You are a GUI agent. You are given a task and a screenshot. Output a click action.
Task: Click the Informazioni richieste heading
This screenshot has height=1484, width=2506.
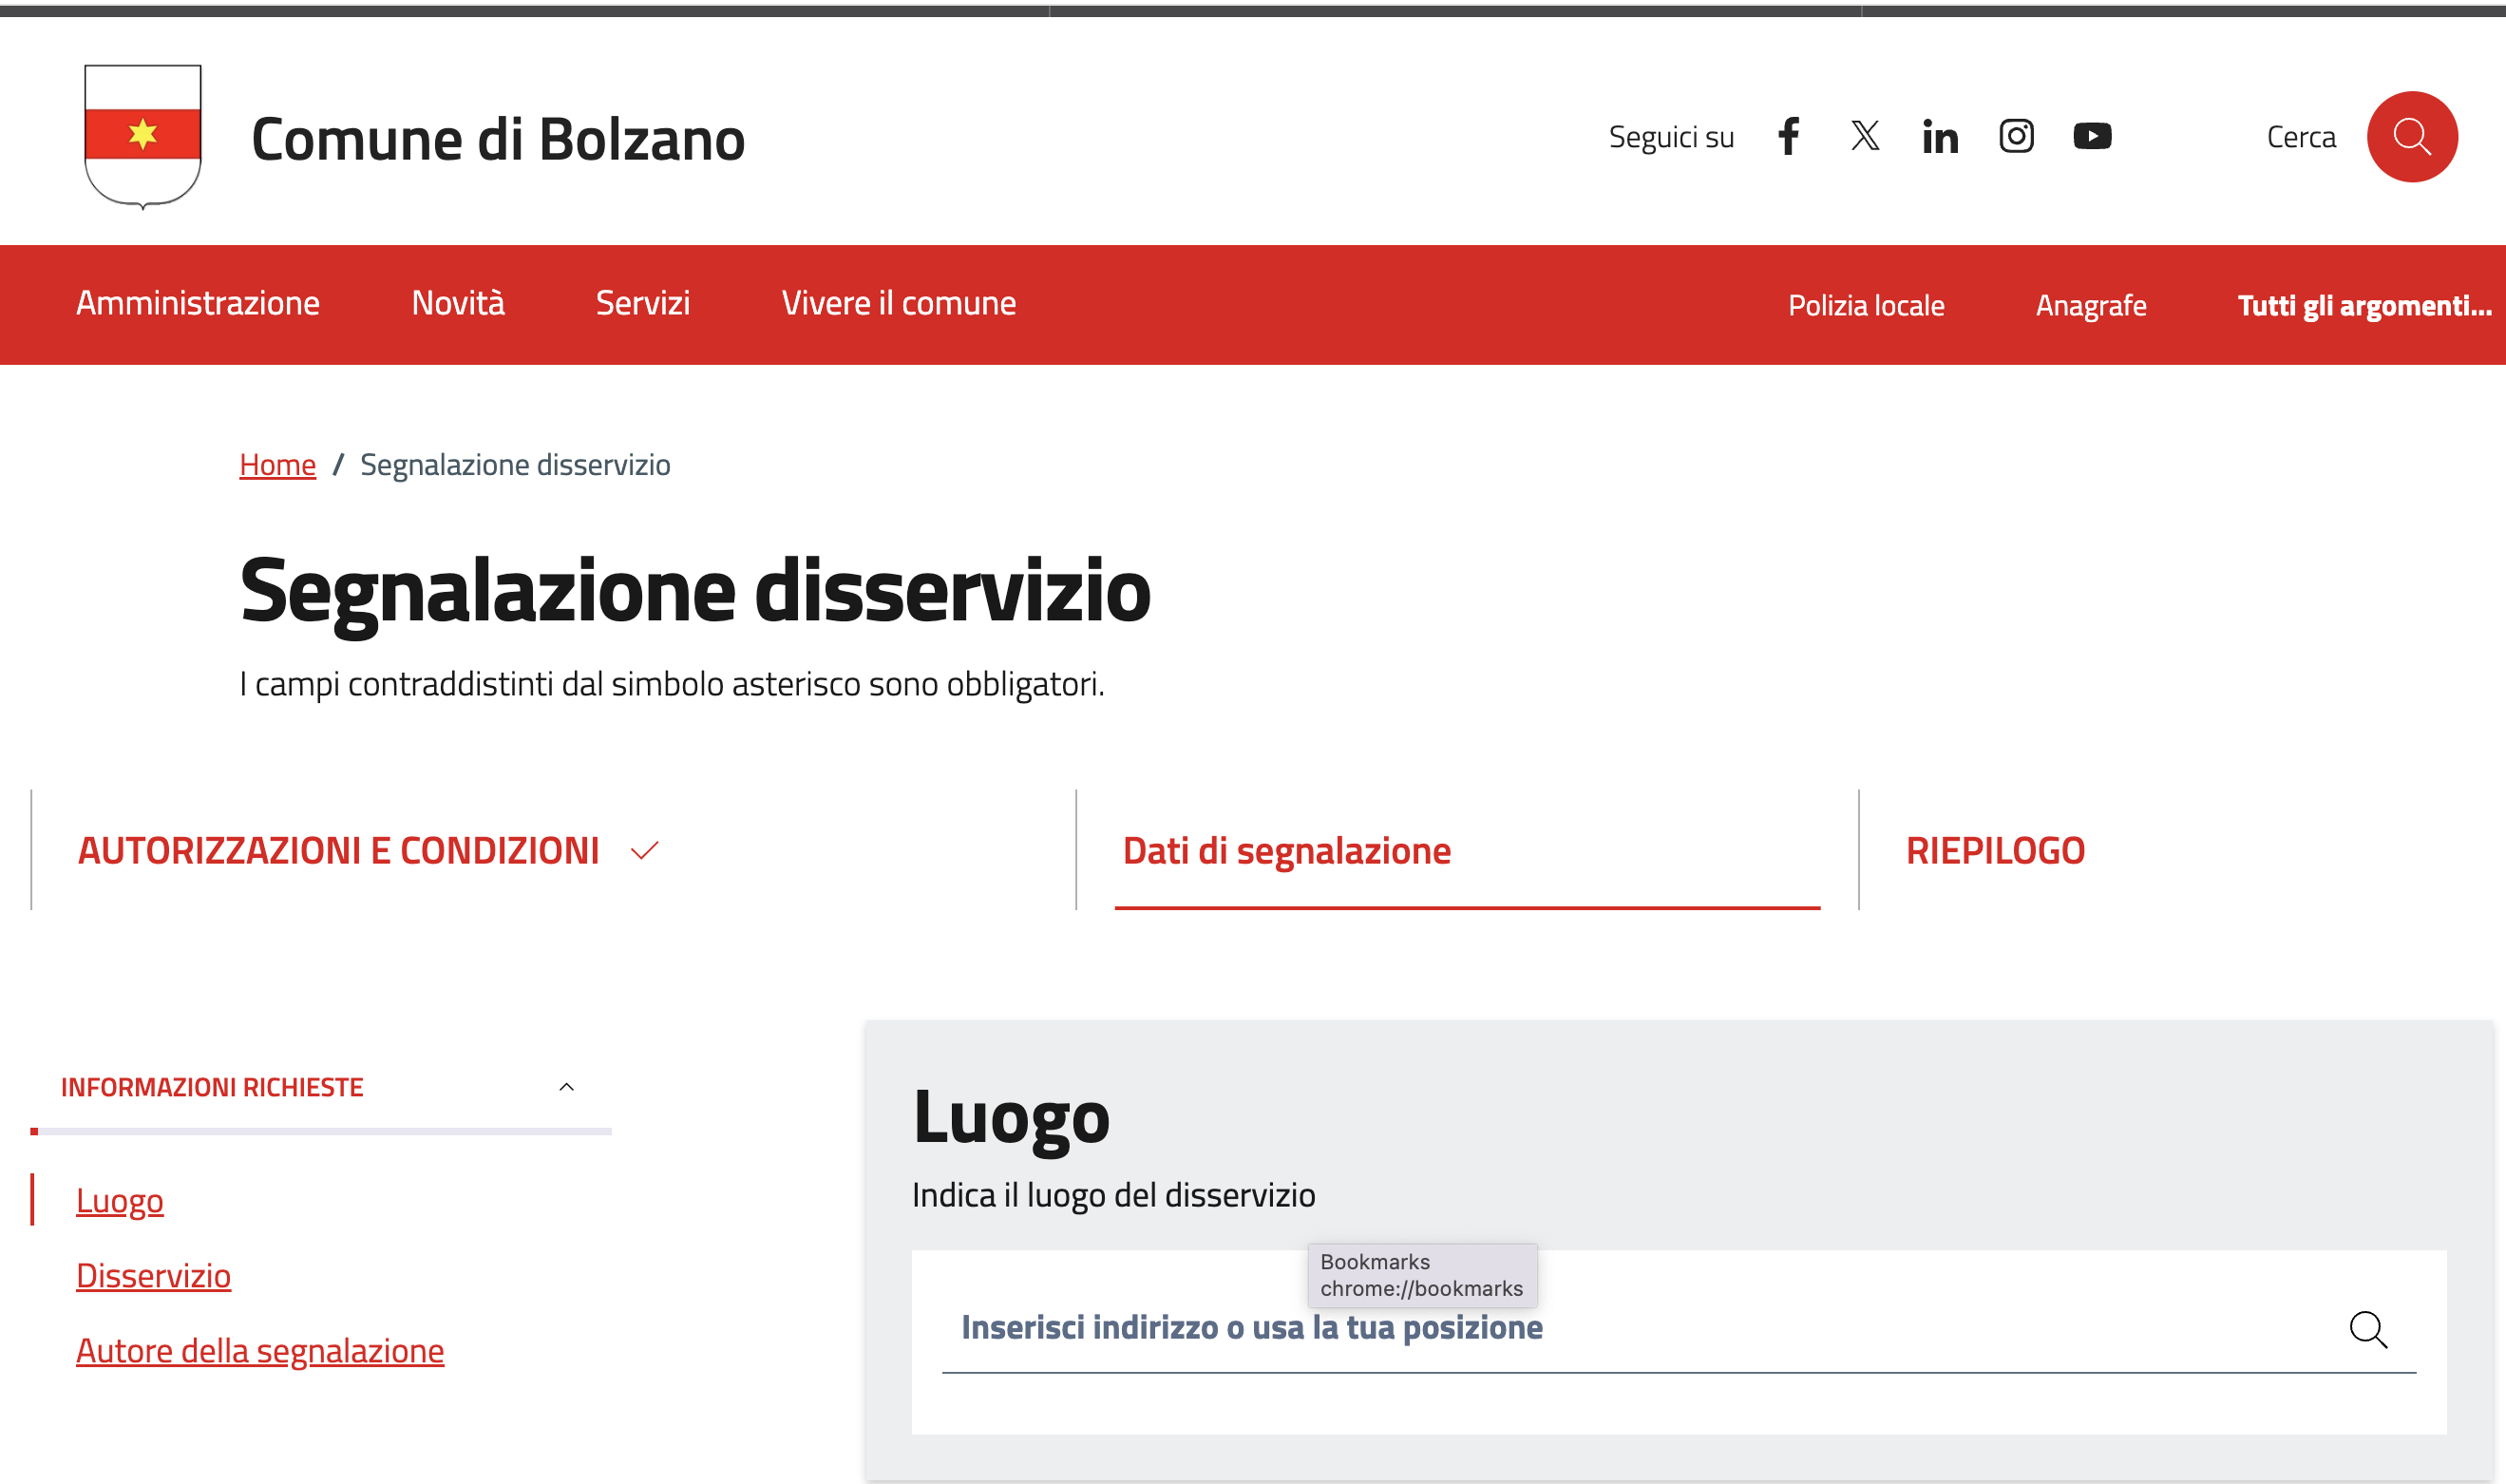click(x=212, y=1087)
